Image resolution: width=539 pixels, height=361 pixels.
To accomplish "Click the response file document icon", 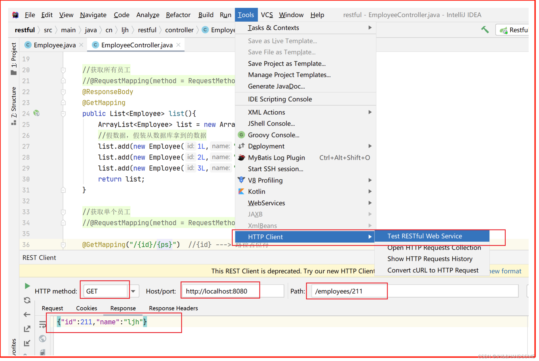I will click(x=43, y=352).
